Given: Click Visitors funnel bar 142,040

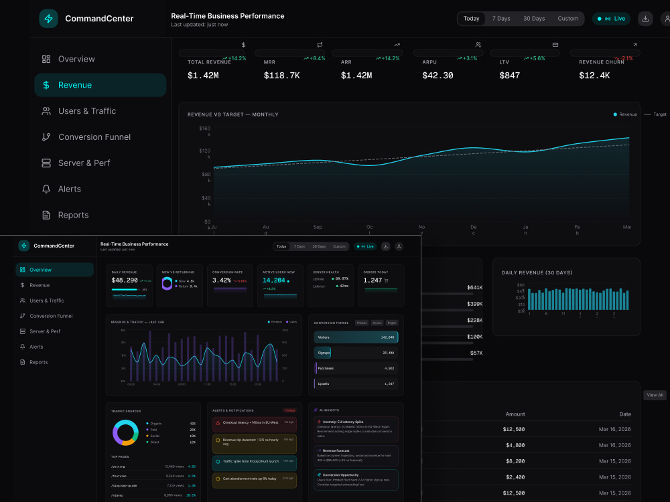Looking at the screenshot, I should (x=356, y=337).
